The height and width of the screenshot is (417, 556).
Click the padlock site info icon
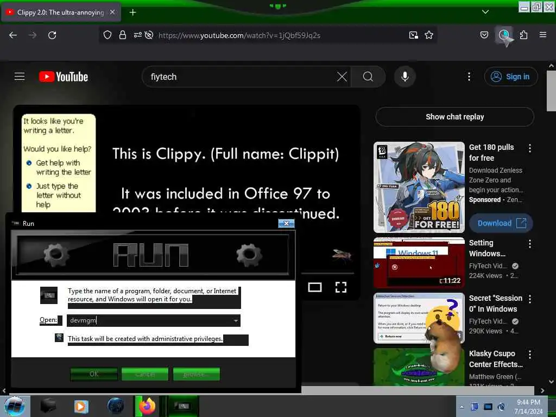click(x=123, y=35)
